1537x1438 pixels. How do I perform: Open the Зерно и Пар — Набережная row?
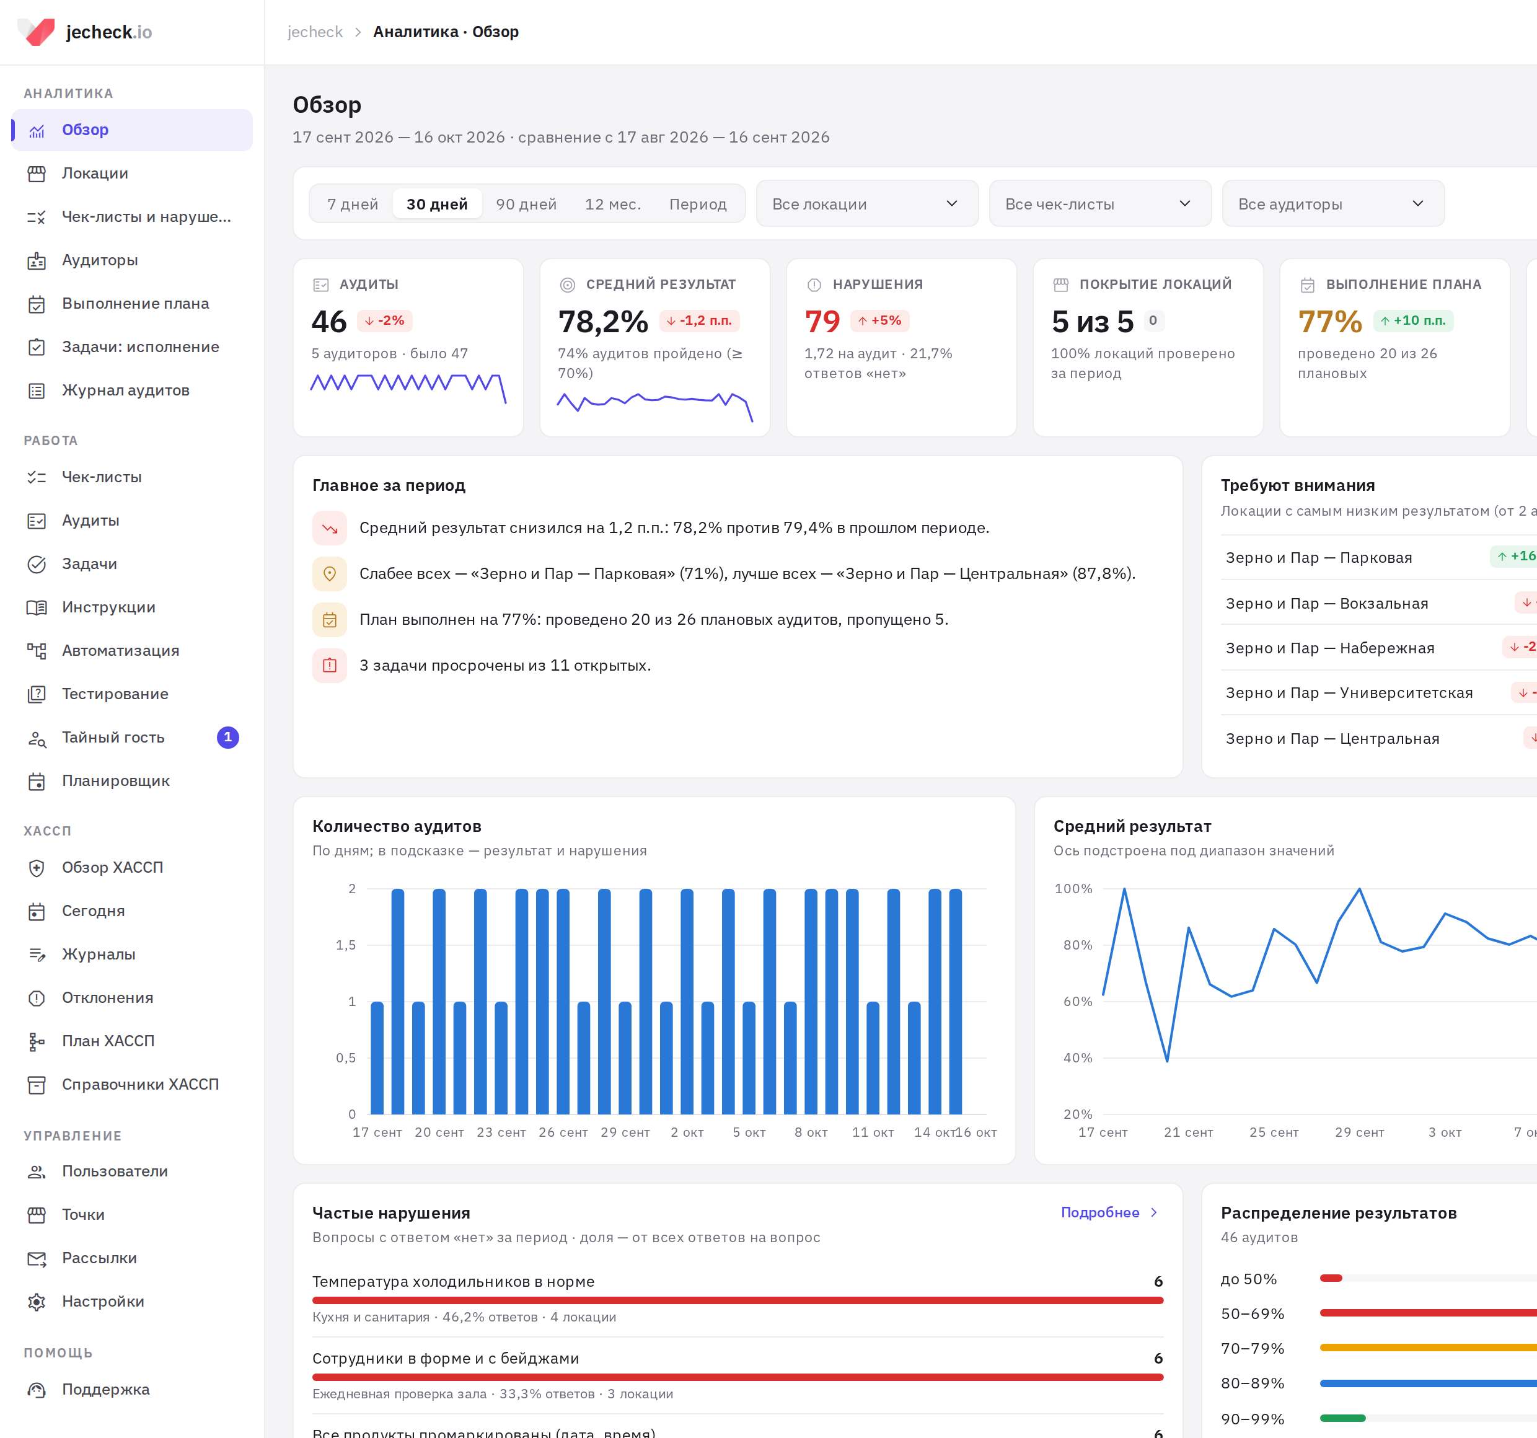click(1378, 648)
